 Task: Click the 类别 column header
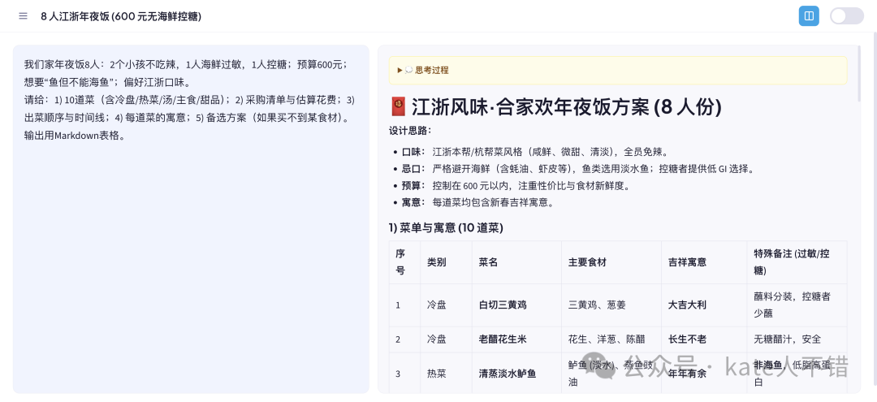coord(446,262)
